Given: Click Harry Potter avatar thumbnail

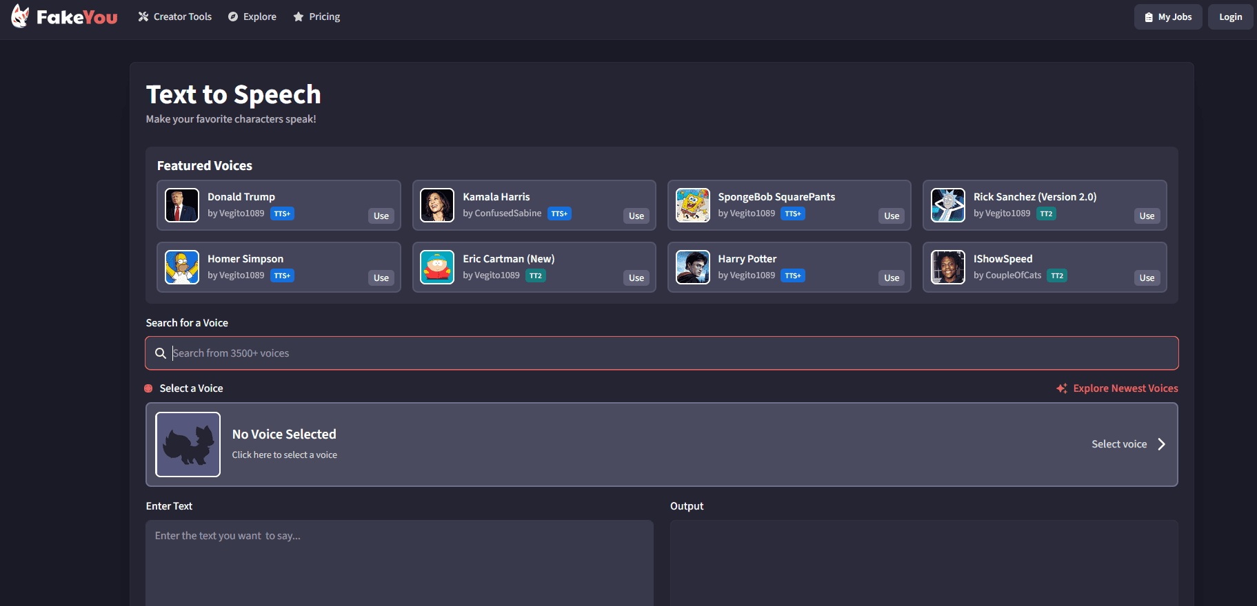Looking at the screenshot, I should point(692,267).
